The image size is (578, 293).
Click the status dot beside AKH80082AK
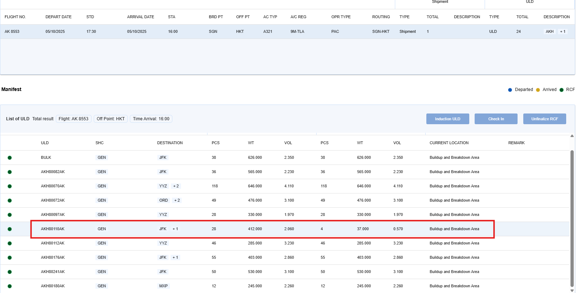(x=10, y=172)
